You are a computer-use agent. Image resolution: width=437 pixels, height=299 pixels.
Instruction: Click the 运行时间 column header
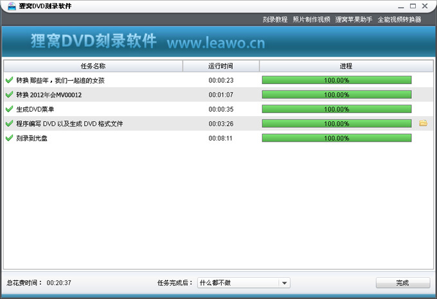[x=220, y=66]
